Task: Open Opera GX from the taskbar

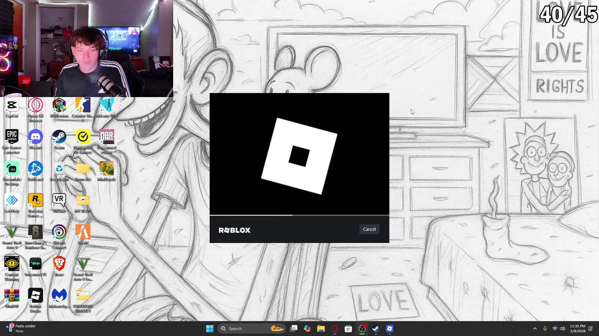Action: point(334,329)
